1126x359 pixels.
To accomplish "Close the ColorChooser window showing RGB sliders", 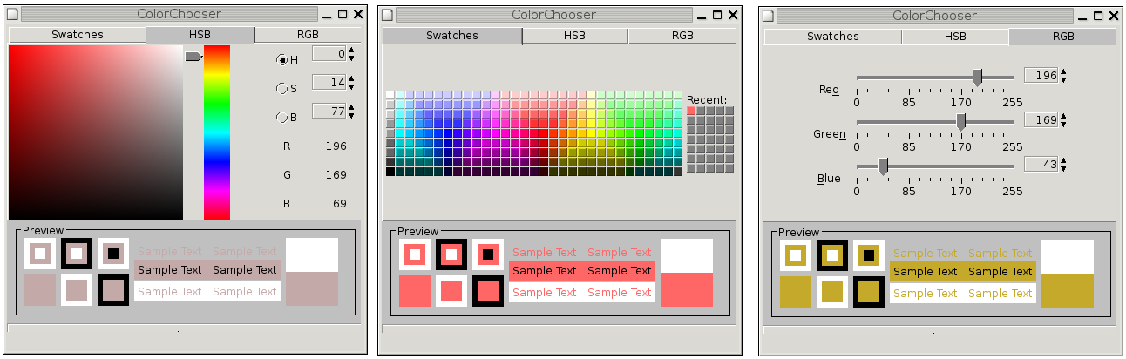I will point(1112,15).
